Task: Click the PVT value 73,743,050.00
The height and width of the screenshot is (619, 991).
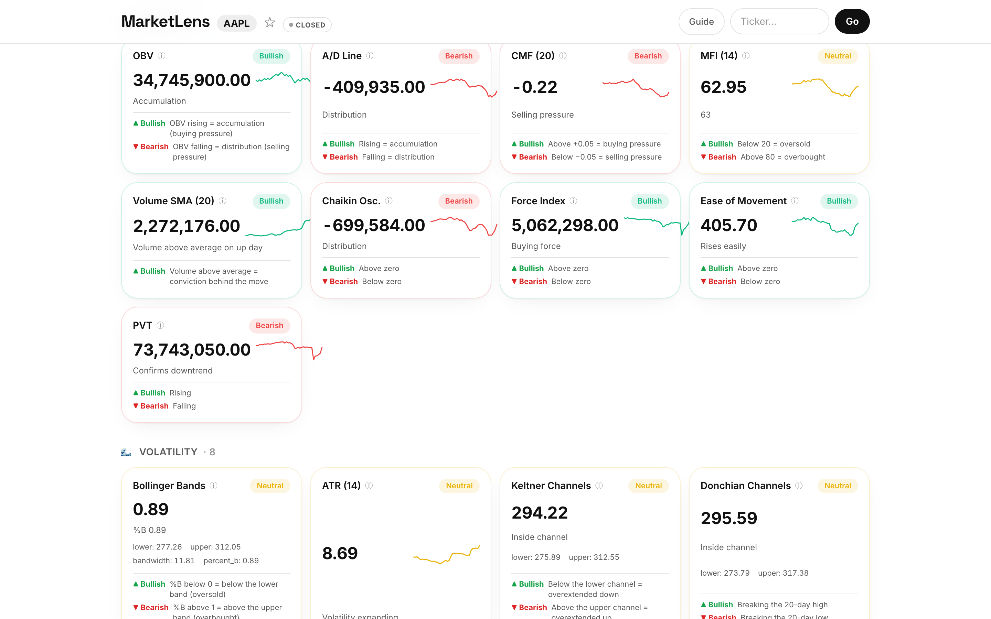Action: coord(192,350)
